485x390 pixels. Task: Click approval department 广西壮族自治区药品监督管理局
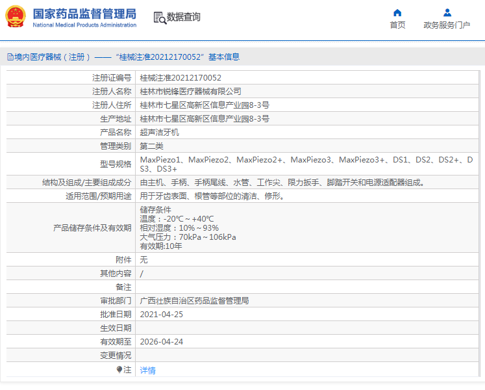click(x=194, y=301)
